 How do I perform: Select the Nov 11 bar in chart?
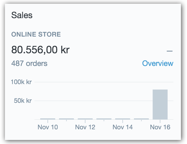[x=66, y=119]
